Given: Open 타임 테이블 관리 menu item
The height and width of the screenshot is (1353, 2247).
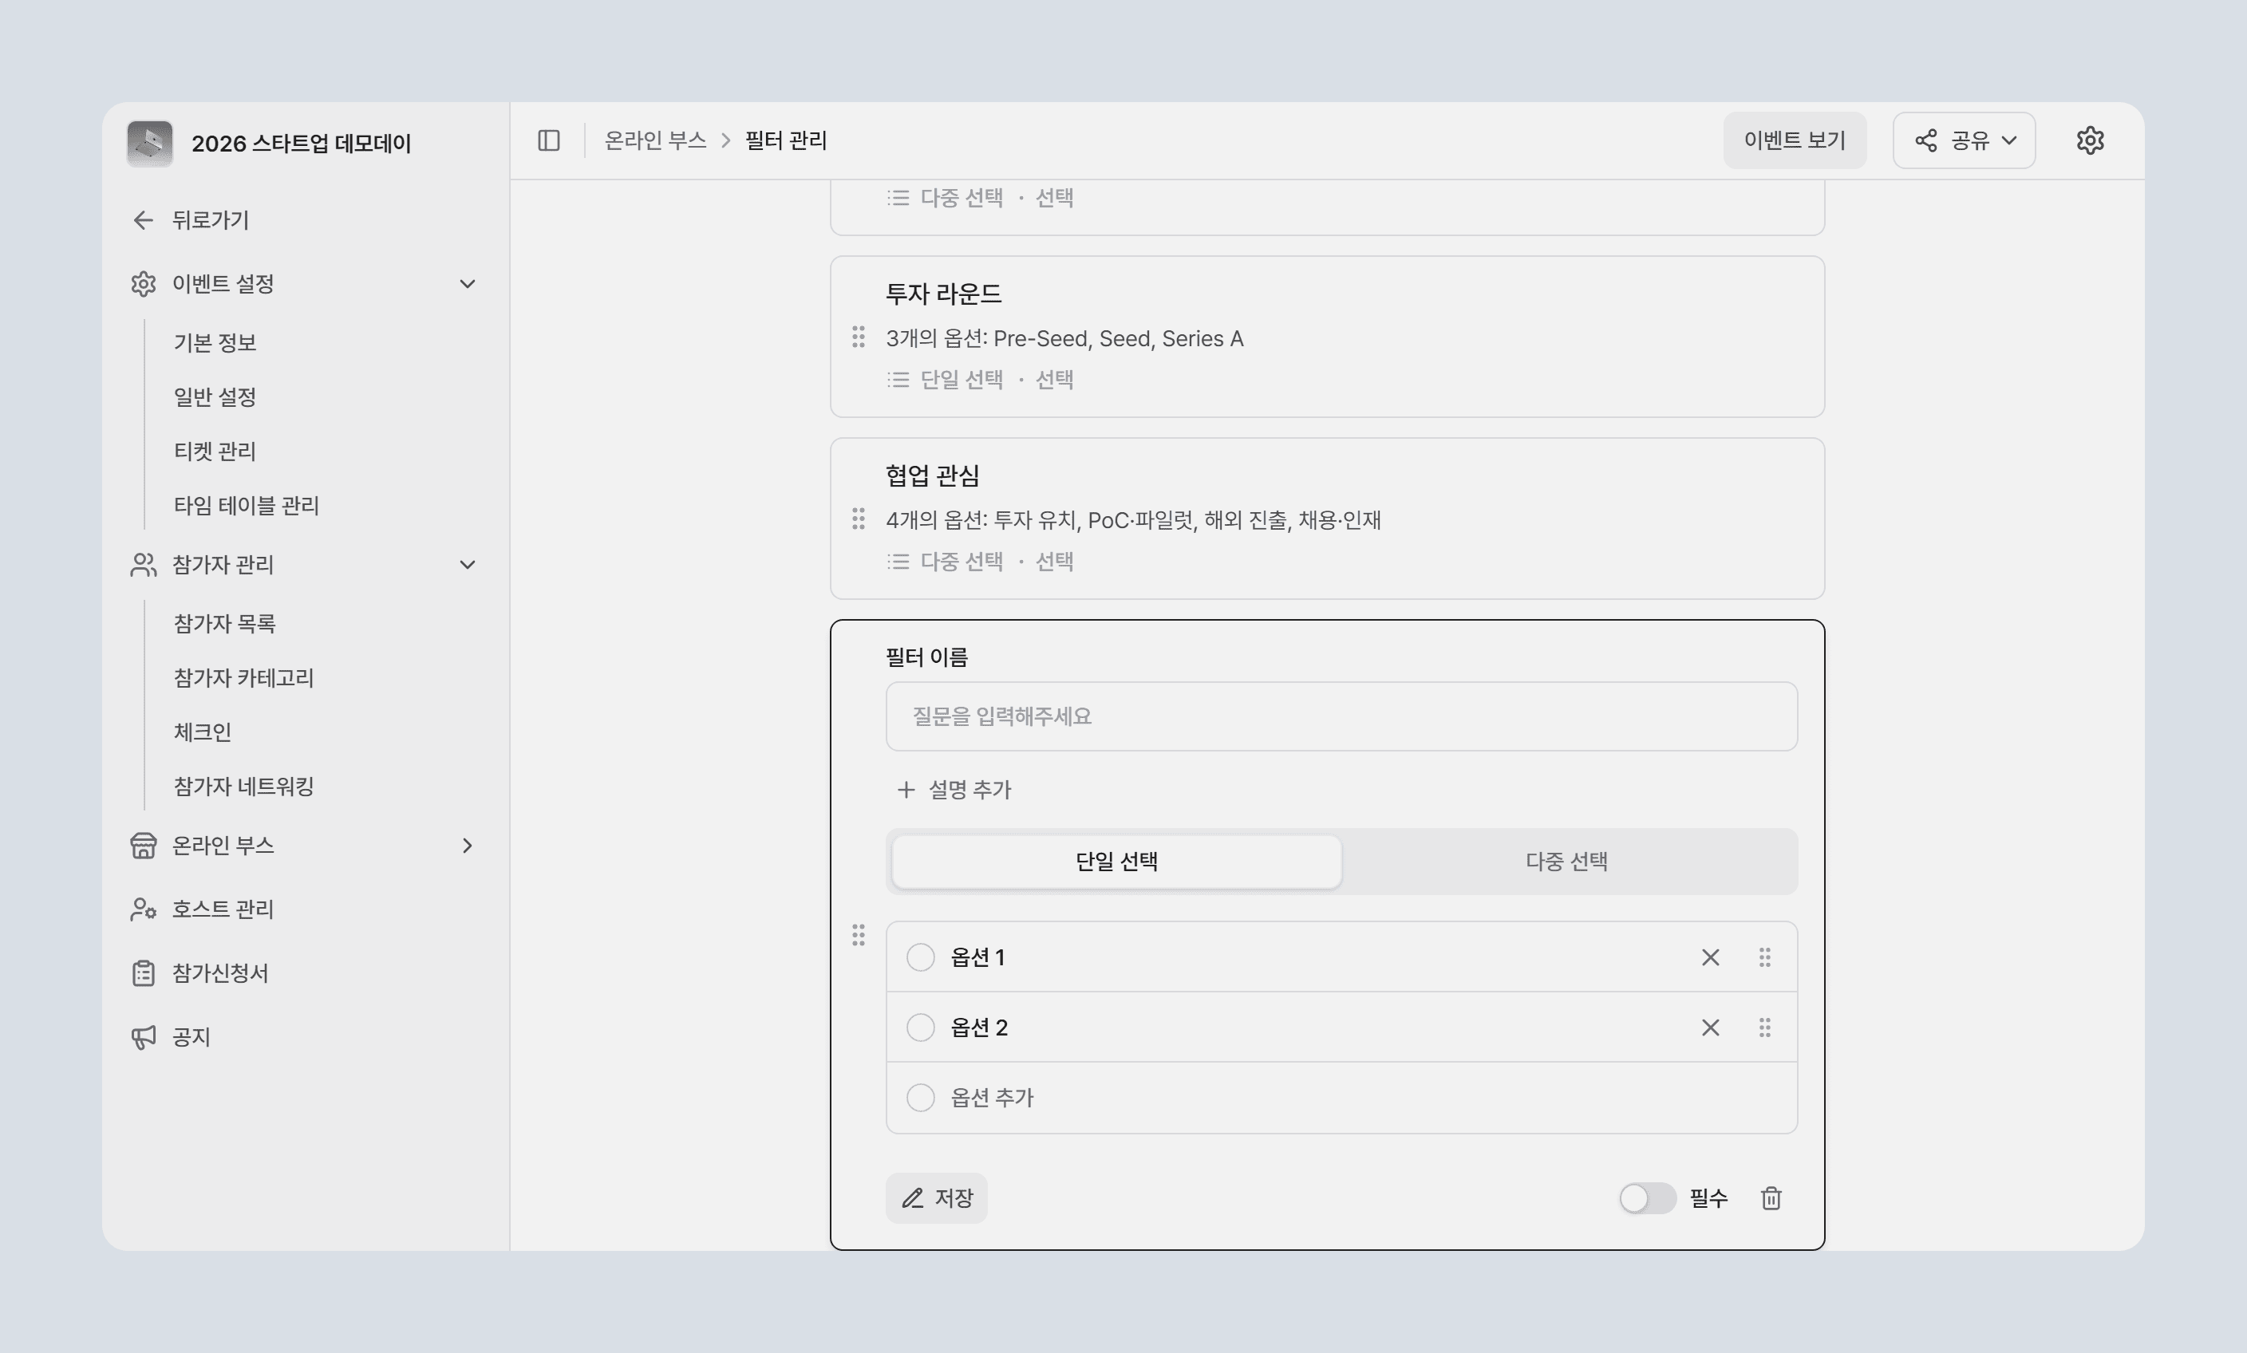Looking at the screenshot, I should coord(247,505).
